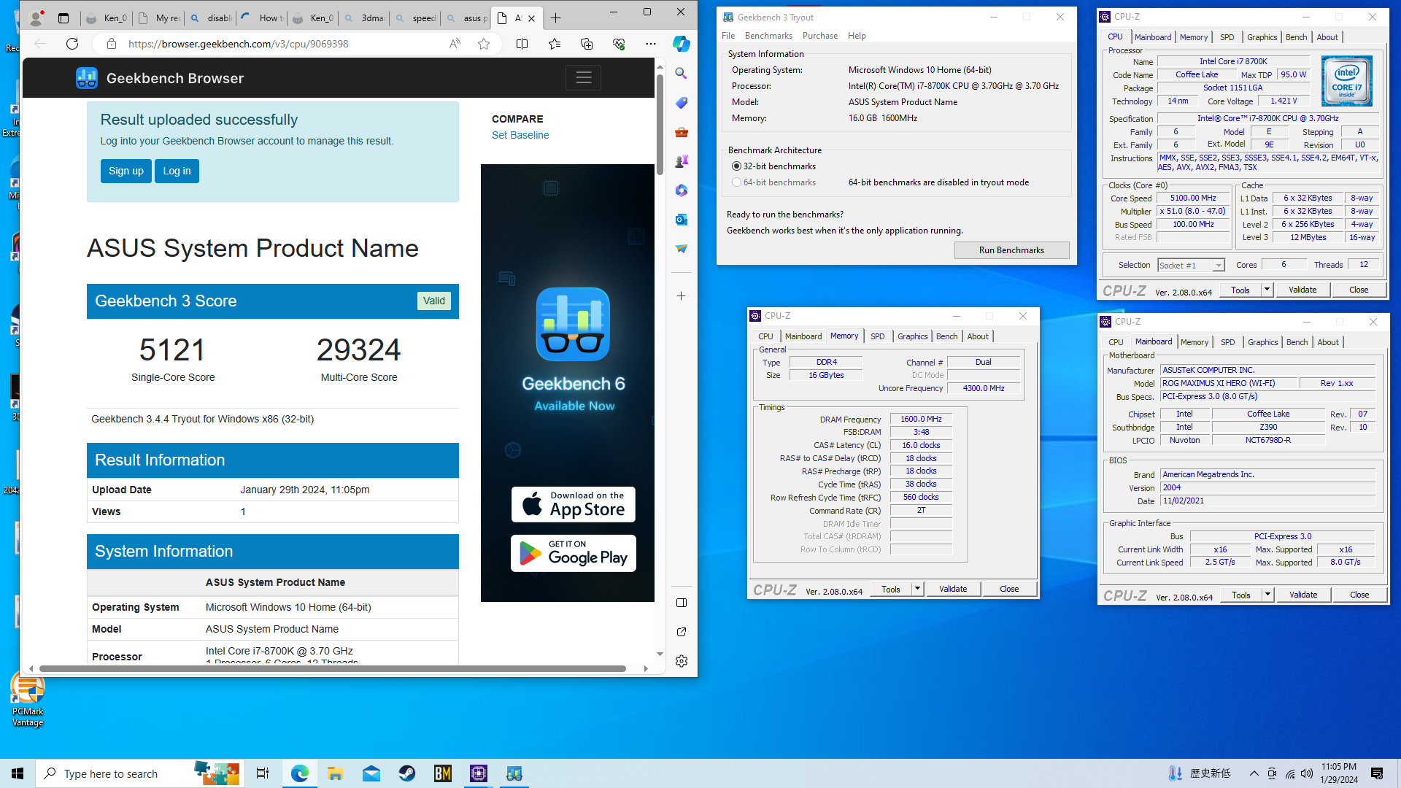Click Tools button in CPU-Z Mainboard window

[x=1241, y=595]
